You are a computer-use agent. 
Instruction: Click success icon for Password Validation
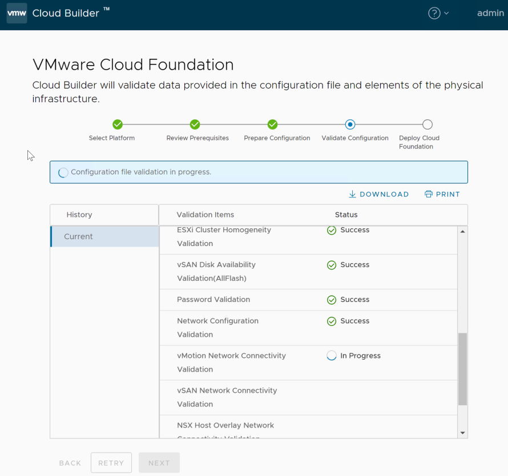[332, 300]
